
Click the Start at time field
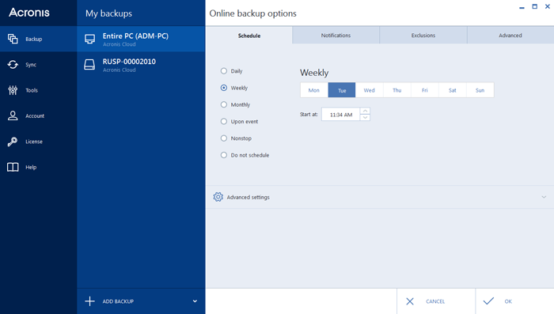pos(340,115)
